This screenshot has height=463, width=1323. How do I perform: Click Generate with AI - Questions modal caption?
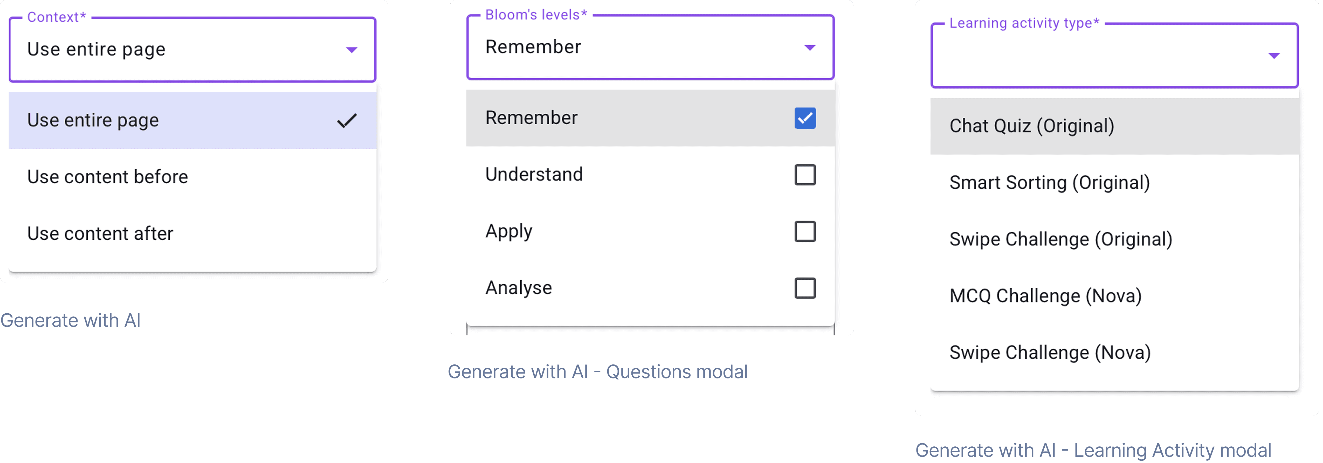pyautogui.click(x=597, y=372)
